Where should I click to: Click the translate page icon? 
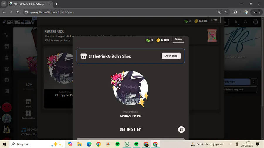click(x=219, y=12)
